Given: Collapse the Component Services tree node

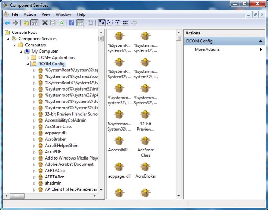Looking at the screenshot, I should [8, 39].
